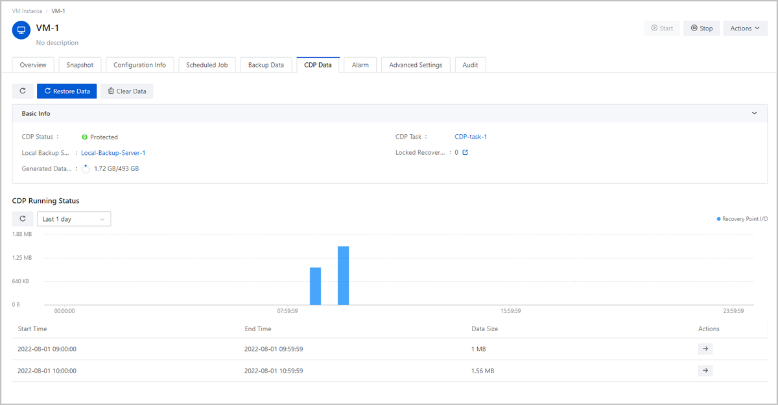Click arrow action for 10:00:00 row
Image resolution: width=778 pixels, height=405 pixels.
click(705, 371)
